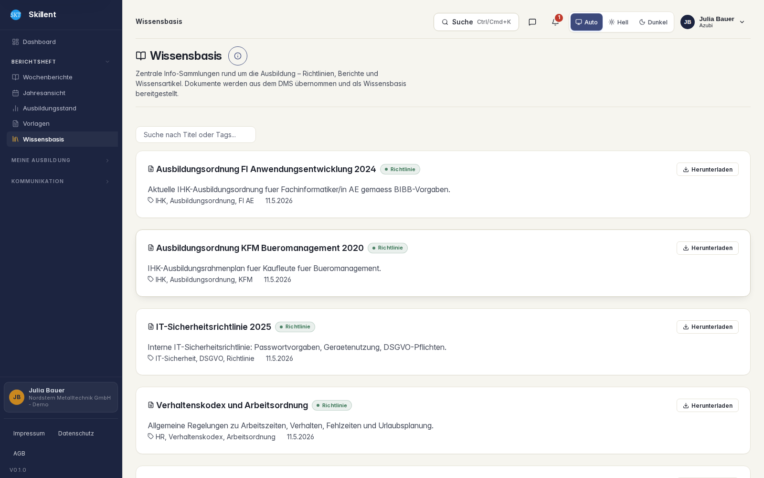Screen dimensions: 764x478
Task: Open the Impressum link
Action: [29, 434]
